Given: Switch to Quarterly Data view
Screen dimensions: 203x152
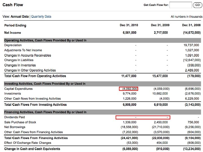Looking at the screenshot, I should pos(41,17).
